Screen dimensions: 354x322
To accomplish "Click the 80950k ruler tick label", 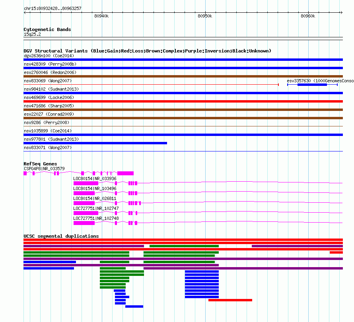I will (x=205, y=16).
